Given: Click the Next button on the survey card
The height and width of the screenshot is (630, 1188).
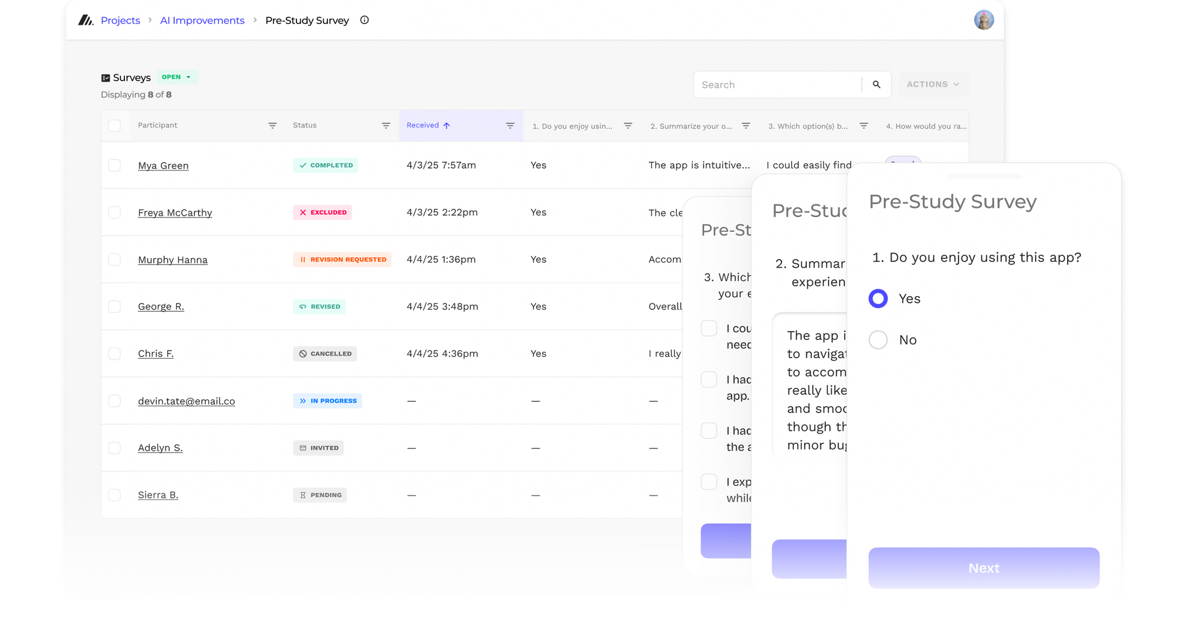Looking at the screenshot, I should pyautogui.click(x=984, y=568).
